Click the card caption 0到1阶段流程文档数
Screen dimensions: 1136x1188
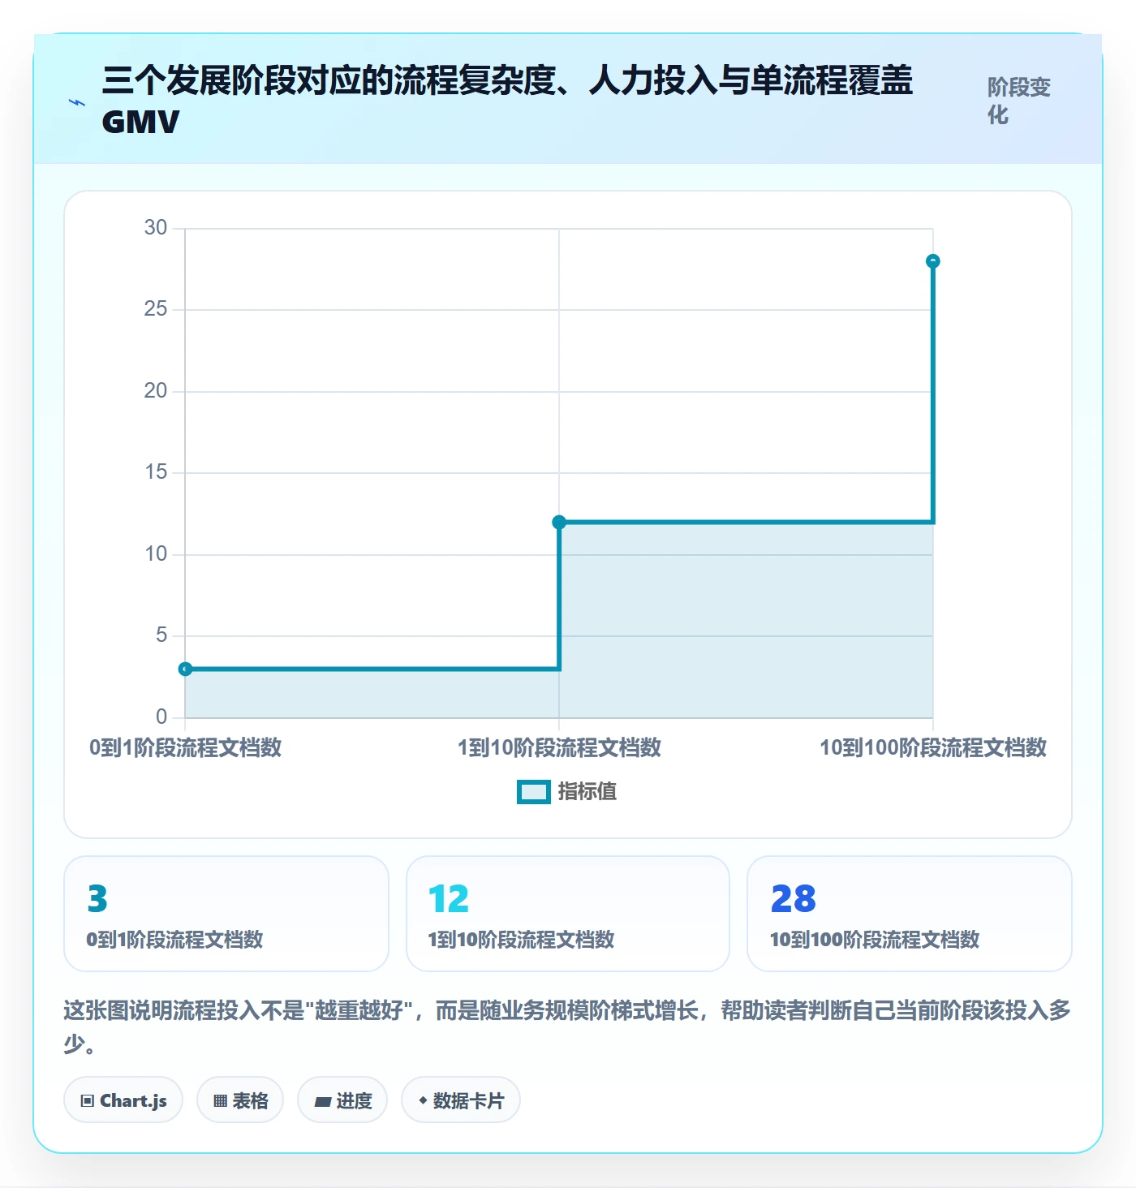pos(175,940)
